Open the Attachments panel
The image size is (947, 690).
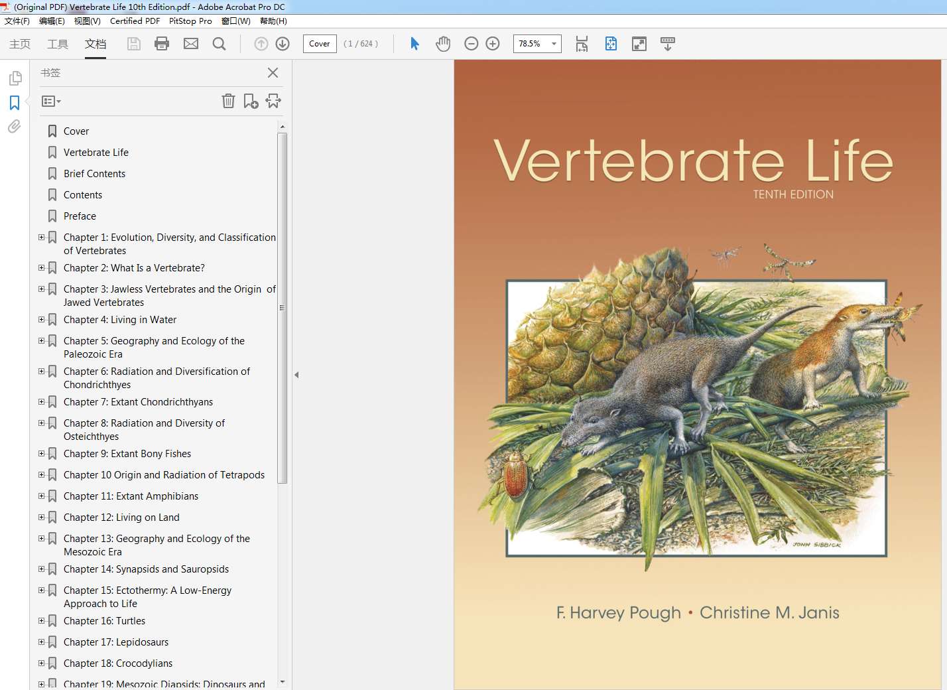point(14,126)
